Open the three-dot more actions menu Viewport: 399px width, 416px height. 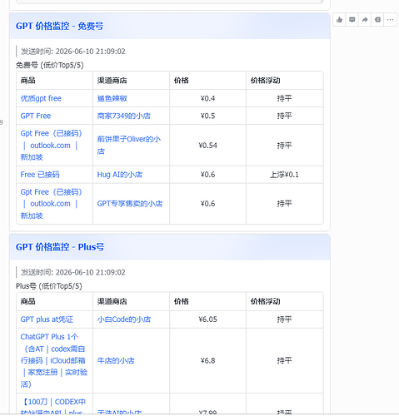[x=390, y=20]
